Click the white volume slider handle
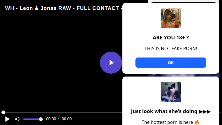Viewport: 222px width, 125px height. click(41, 119)
